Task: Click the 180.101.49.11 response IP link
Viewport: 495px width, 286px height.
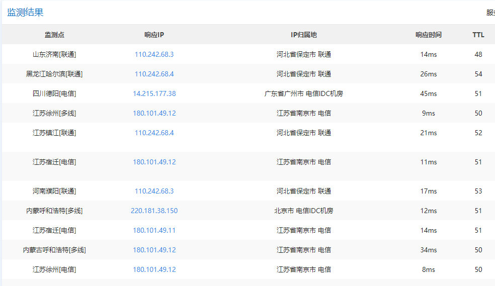Action: click(x=154, y=230)
